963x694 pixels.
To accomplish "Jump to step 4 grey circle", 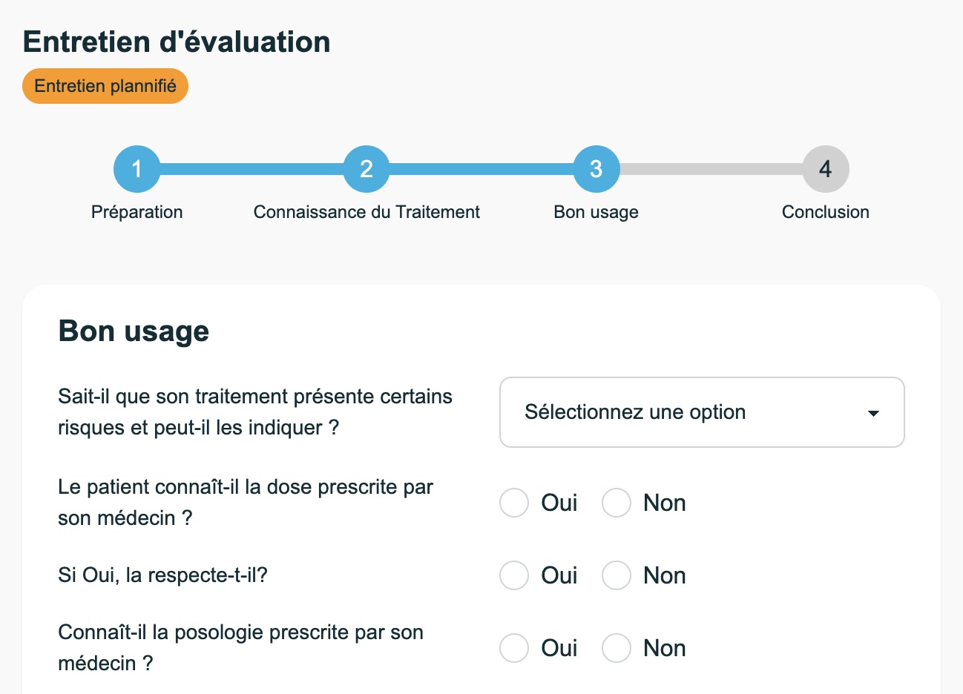I will click(825, 169).
